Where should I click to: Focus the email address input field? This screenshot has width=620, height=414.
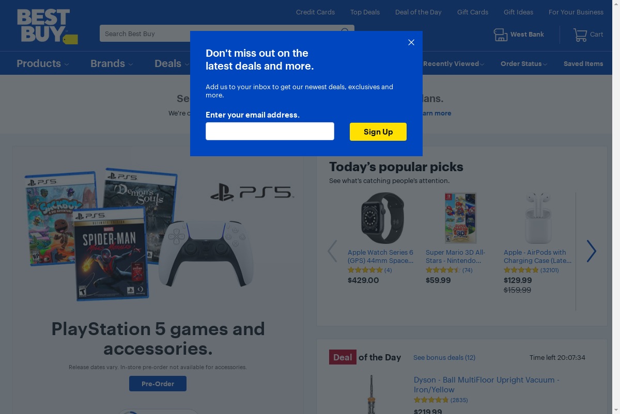click(x=270, y=131)
